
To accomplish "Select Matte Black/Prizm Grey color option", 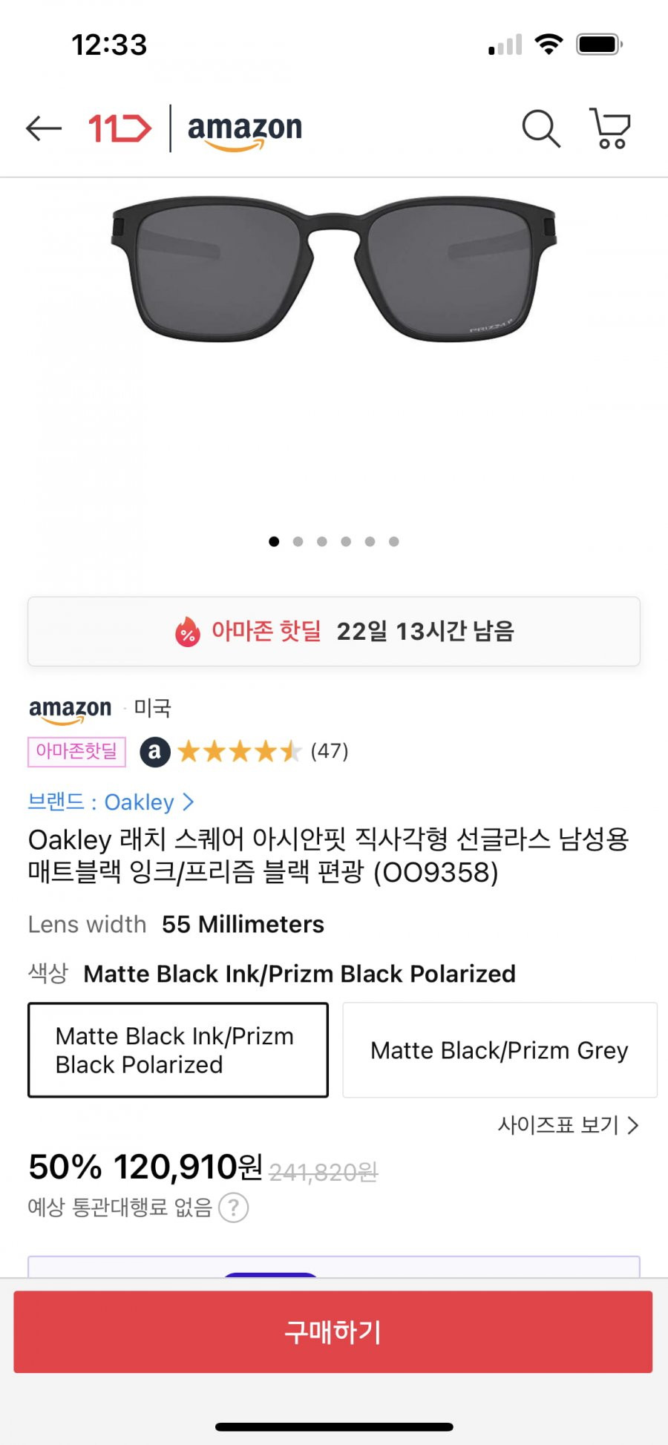I will click(500, 1050).
